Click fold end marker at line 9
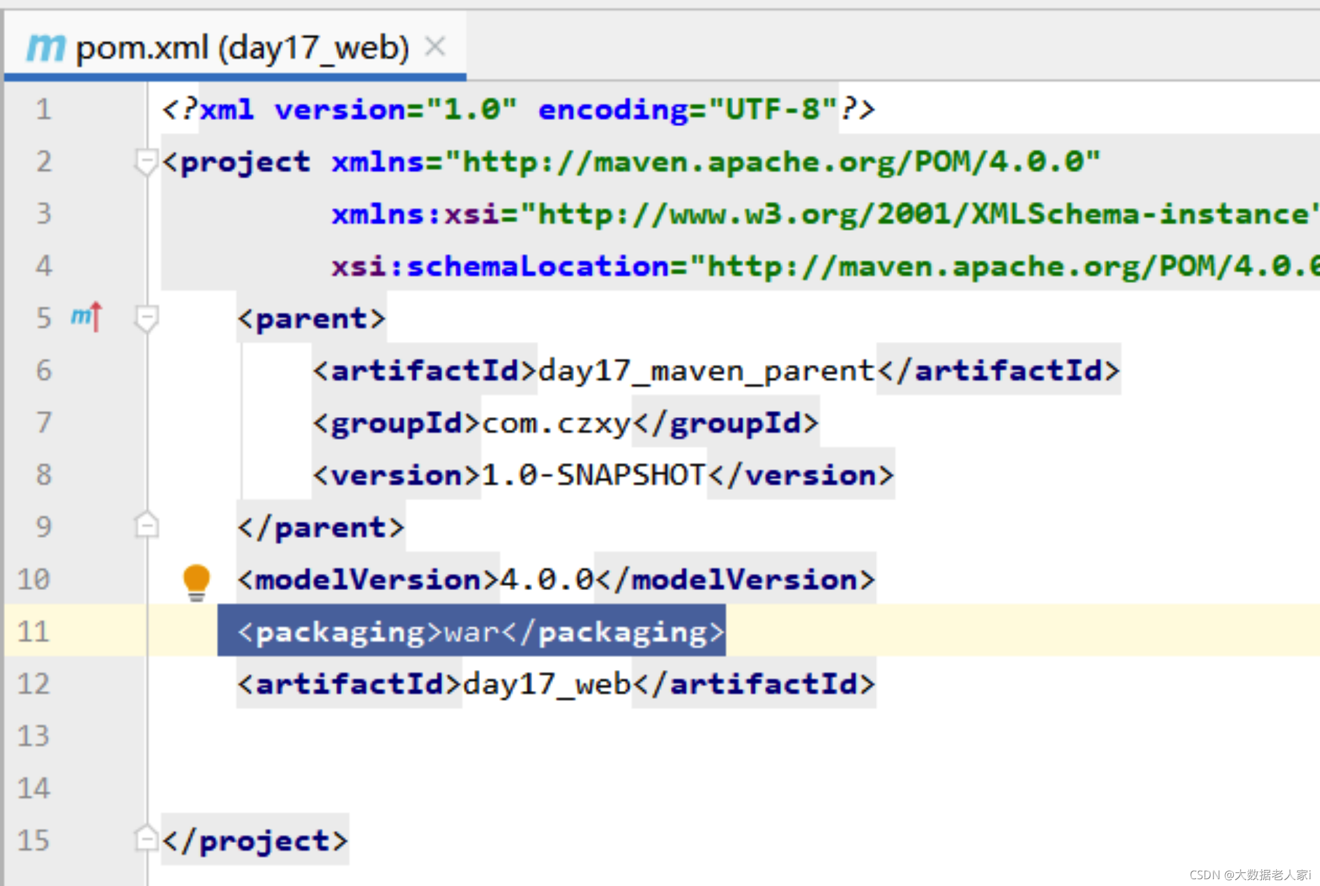The width and height of the screenshot is (1320, 886). 146,525
